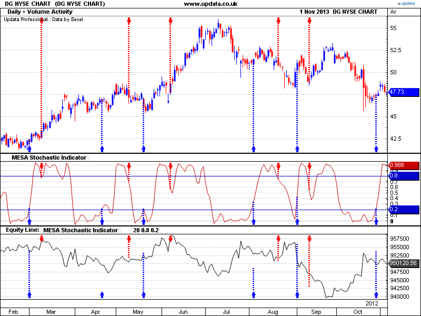Click the blue 0.8 upper threshold tag
This screenshot has width=421, height=316.
tap(403, 176)
